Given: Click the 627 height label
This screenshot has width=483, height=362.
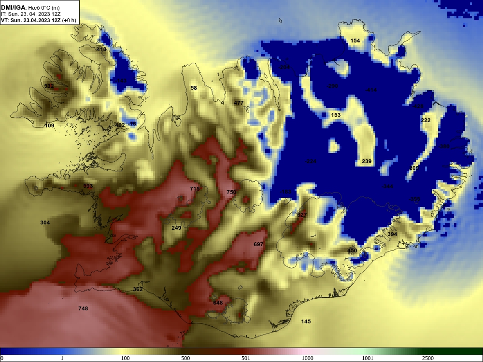Looking at the screenshot, I should 302,215.
